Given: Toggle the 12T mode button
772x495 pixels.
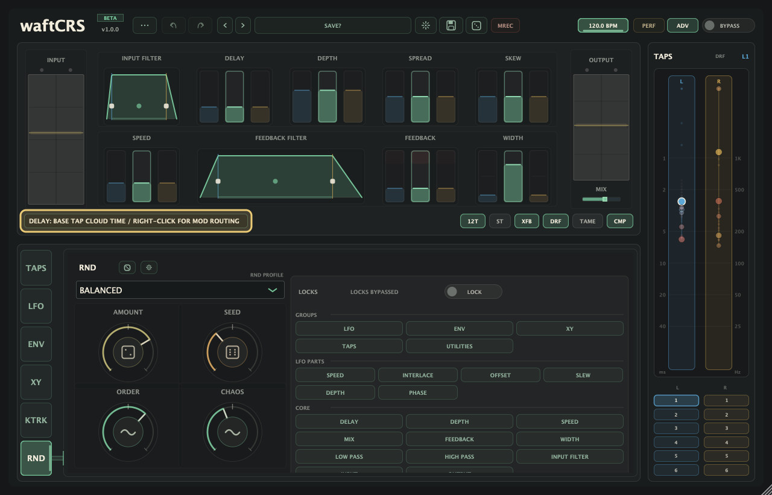Looking at the screenshot, I should tap(473, 222).
